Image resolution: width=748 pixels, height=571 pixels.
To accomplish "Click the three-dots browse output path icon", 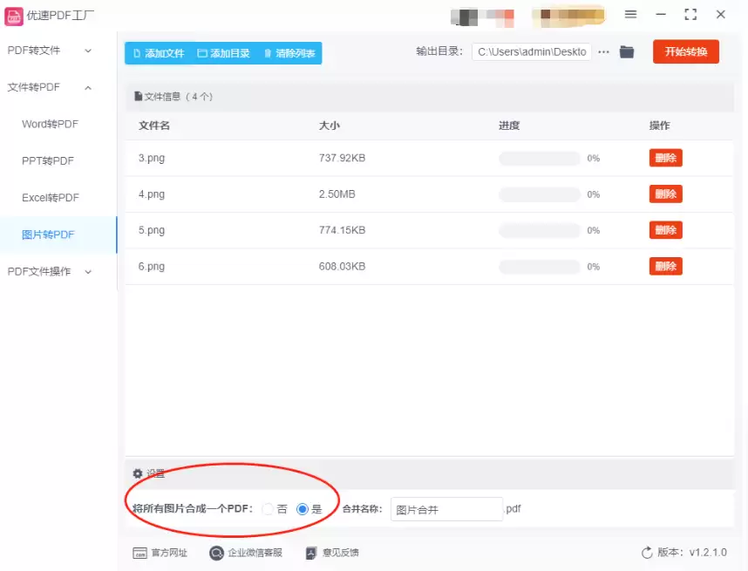I will click(604, 52).
